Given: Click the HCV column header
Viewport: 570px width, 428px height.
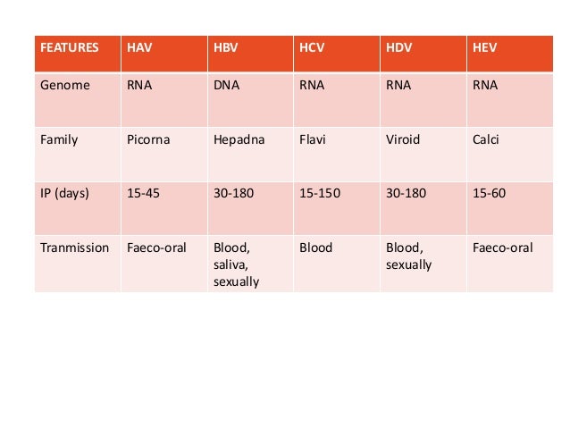Looking at the screenshot, I should (337, 54).
